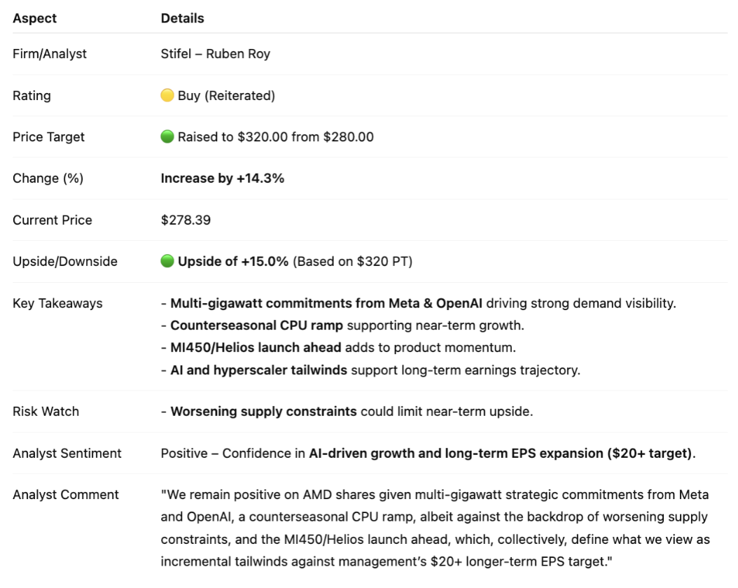Click the green circle before Upside of +15.0%

point(167,262)
